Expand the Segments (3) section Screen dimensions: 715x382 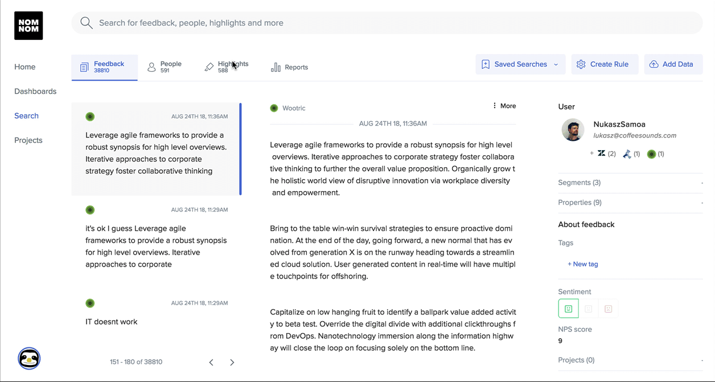coord(630,182)
